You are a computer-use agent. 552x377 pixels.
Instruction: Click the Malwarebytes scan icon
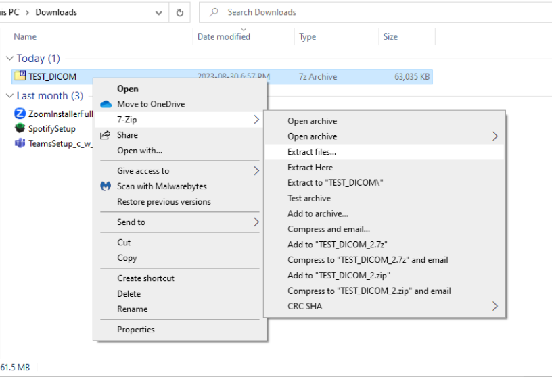[106, 186]
